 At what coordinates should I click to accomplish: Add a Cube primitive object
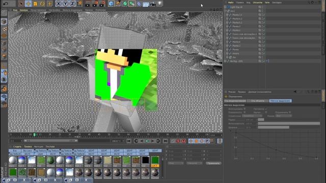pyautogui.click(x=111, y=4)
